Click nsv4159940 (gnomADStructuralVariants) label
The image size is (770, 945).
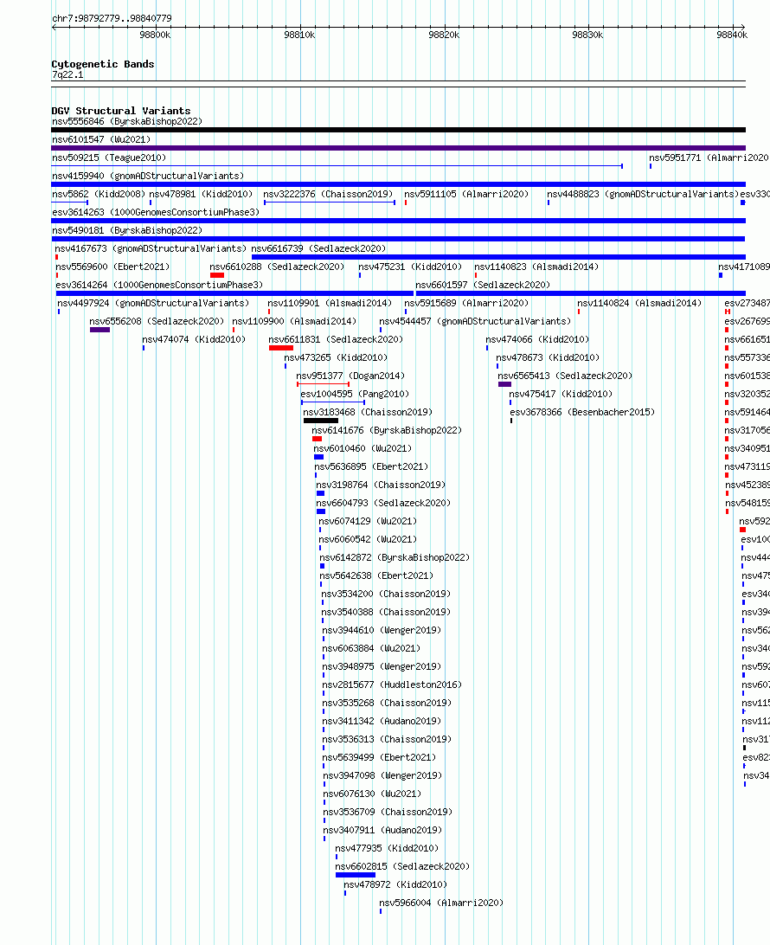click(148, 176)
